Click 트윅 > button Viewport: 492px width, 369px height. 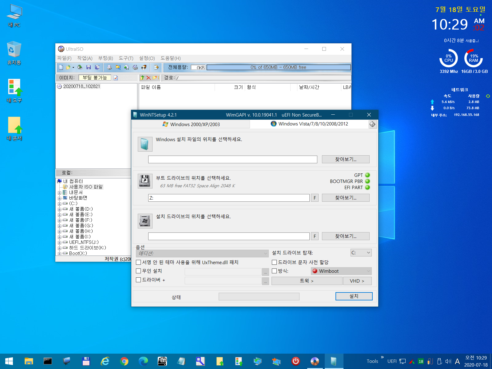click(307, 281)
